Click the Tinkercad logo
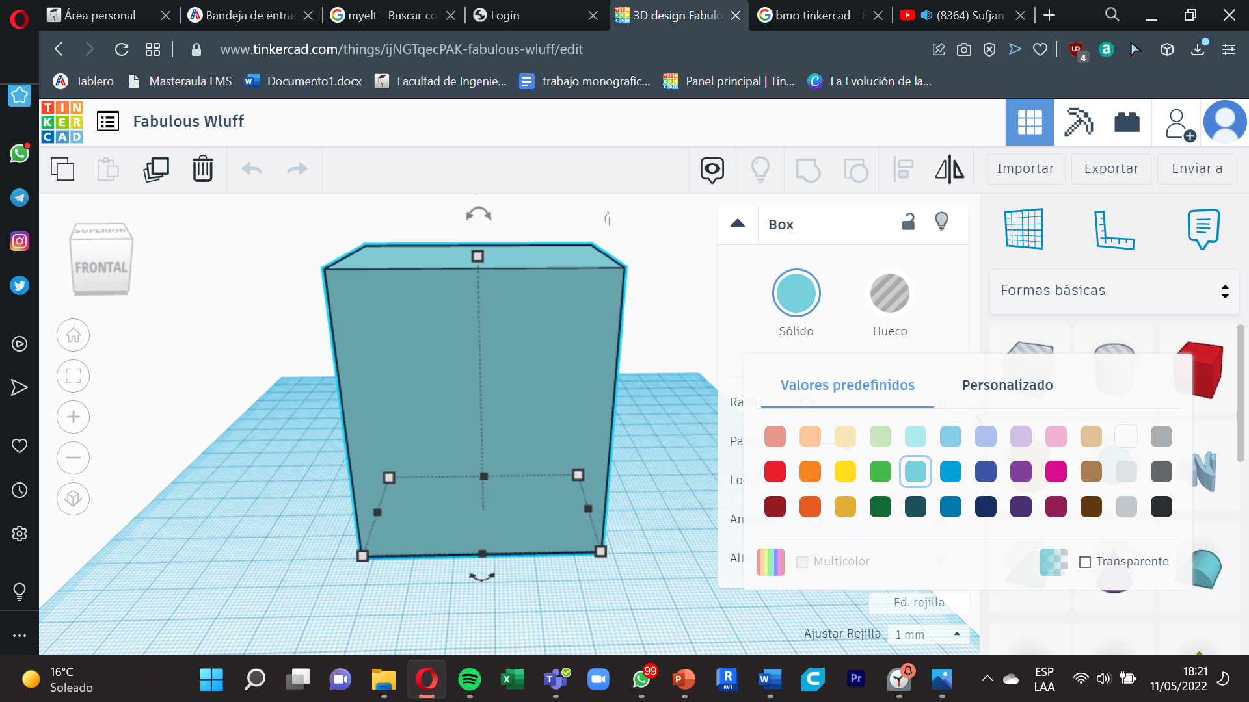The width and height of the screenshot is (1249, 702). pos(62,122)
